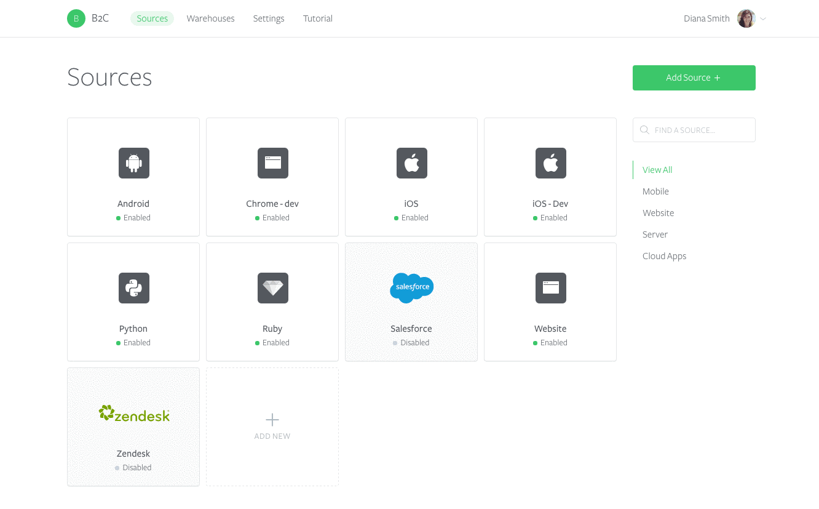819x509 pixels.
Task: Click the Enabled status under iOS - Dev
Action: coord(550,218)
